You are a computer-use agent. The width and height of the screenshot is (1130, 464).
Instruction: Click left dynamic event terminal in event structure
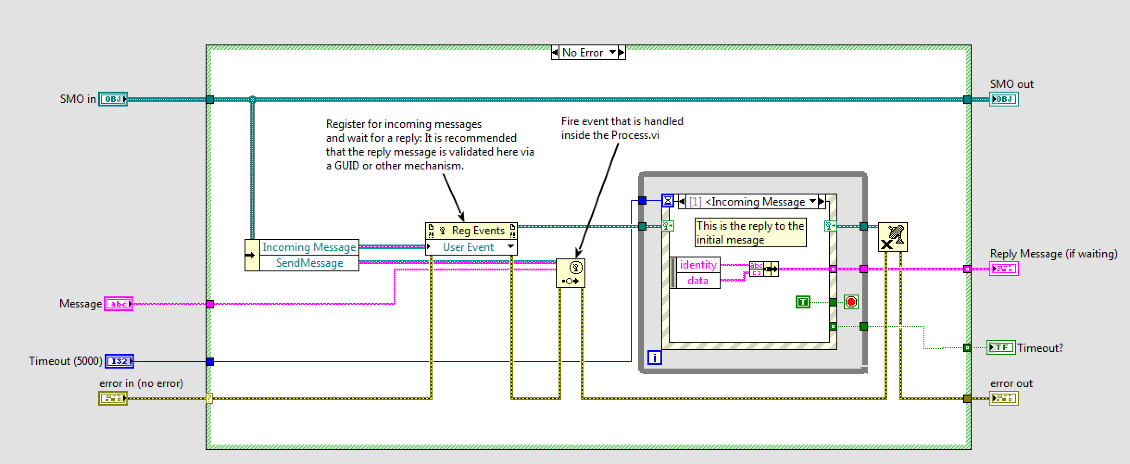click(x=668, y=226)
